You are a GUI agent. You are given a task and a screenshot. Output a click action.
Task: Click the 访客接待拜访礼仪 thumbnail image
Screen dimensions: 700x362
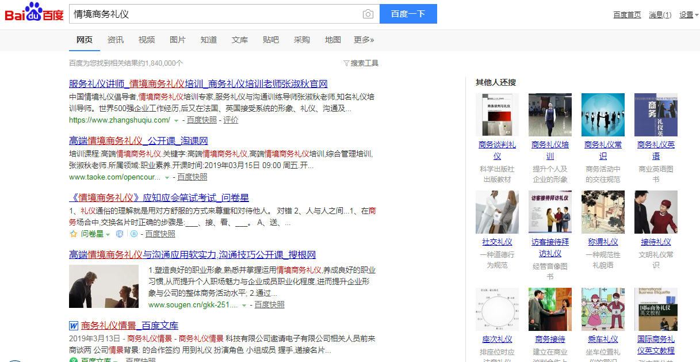coord(550,212)
